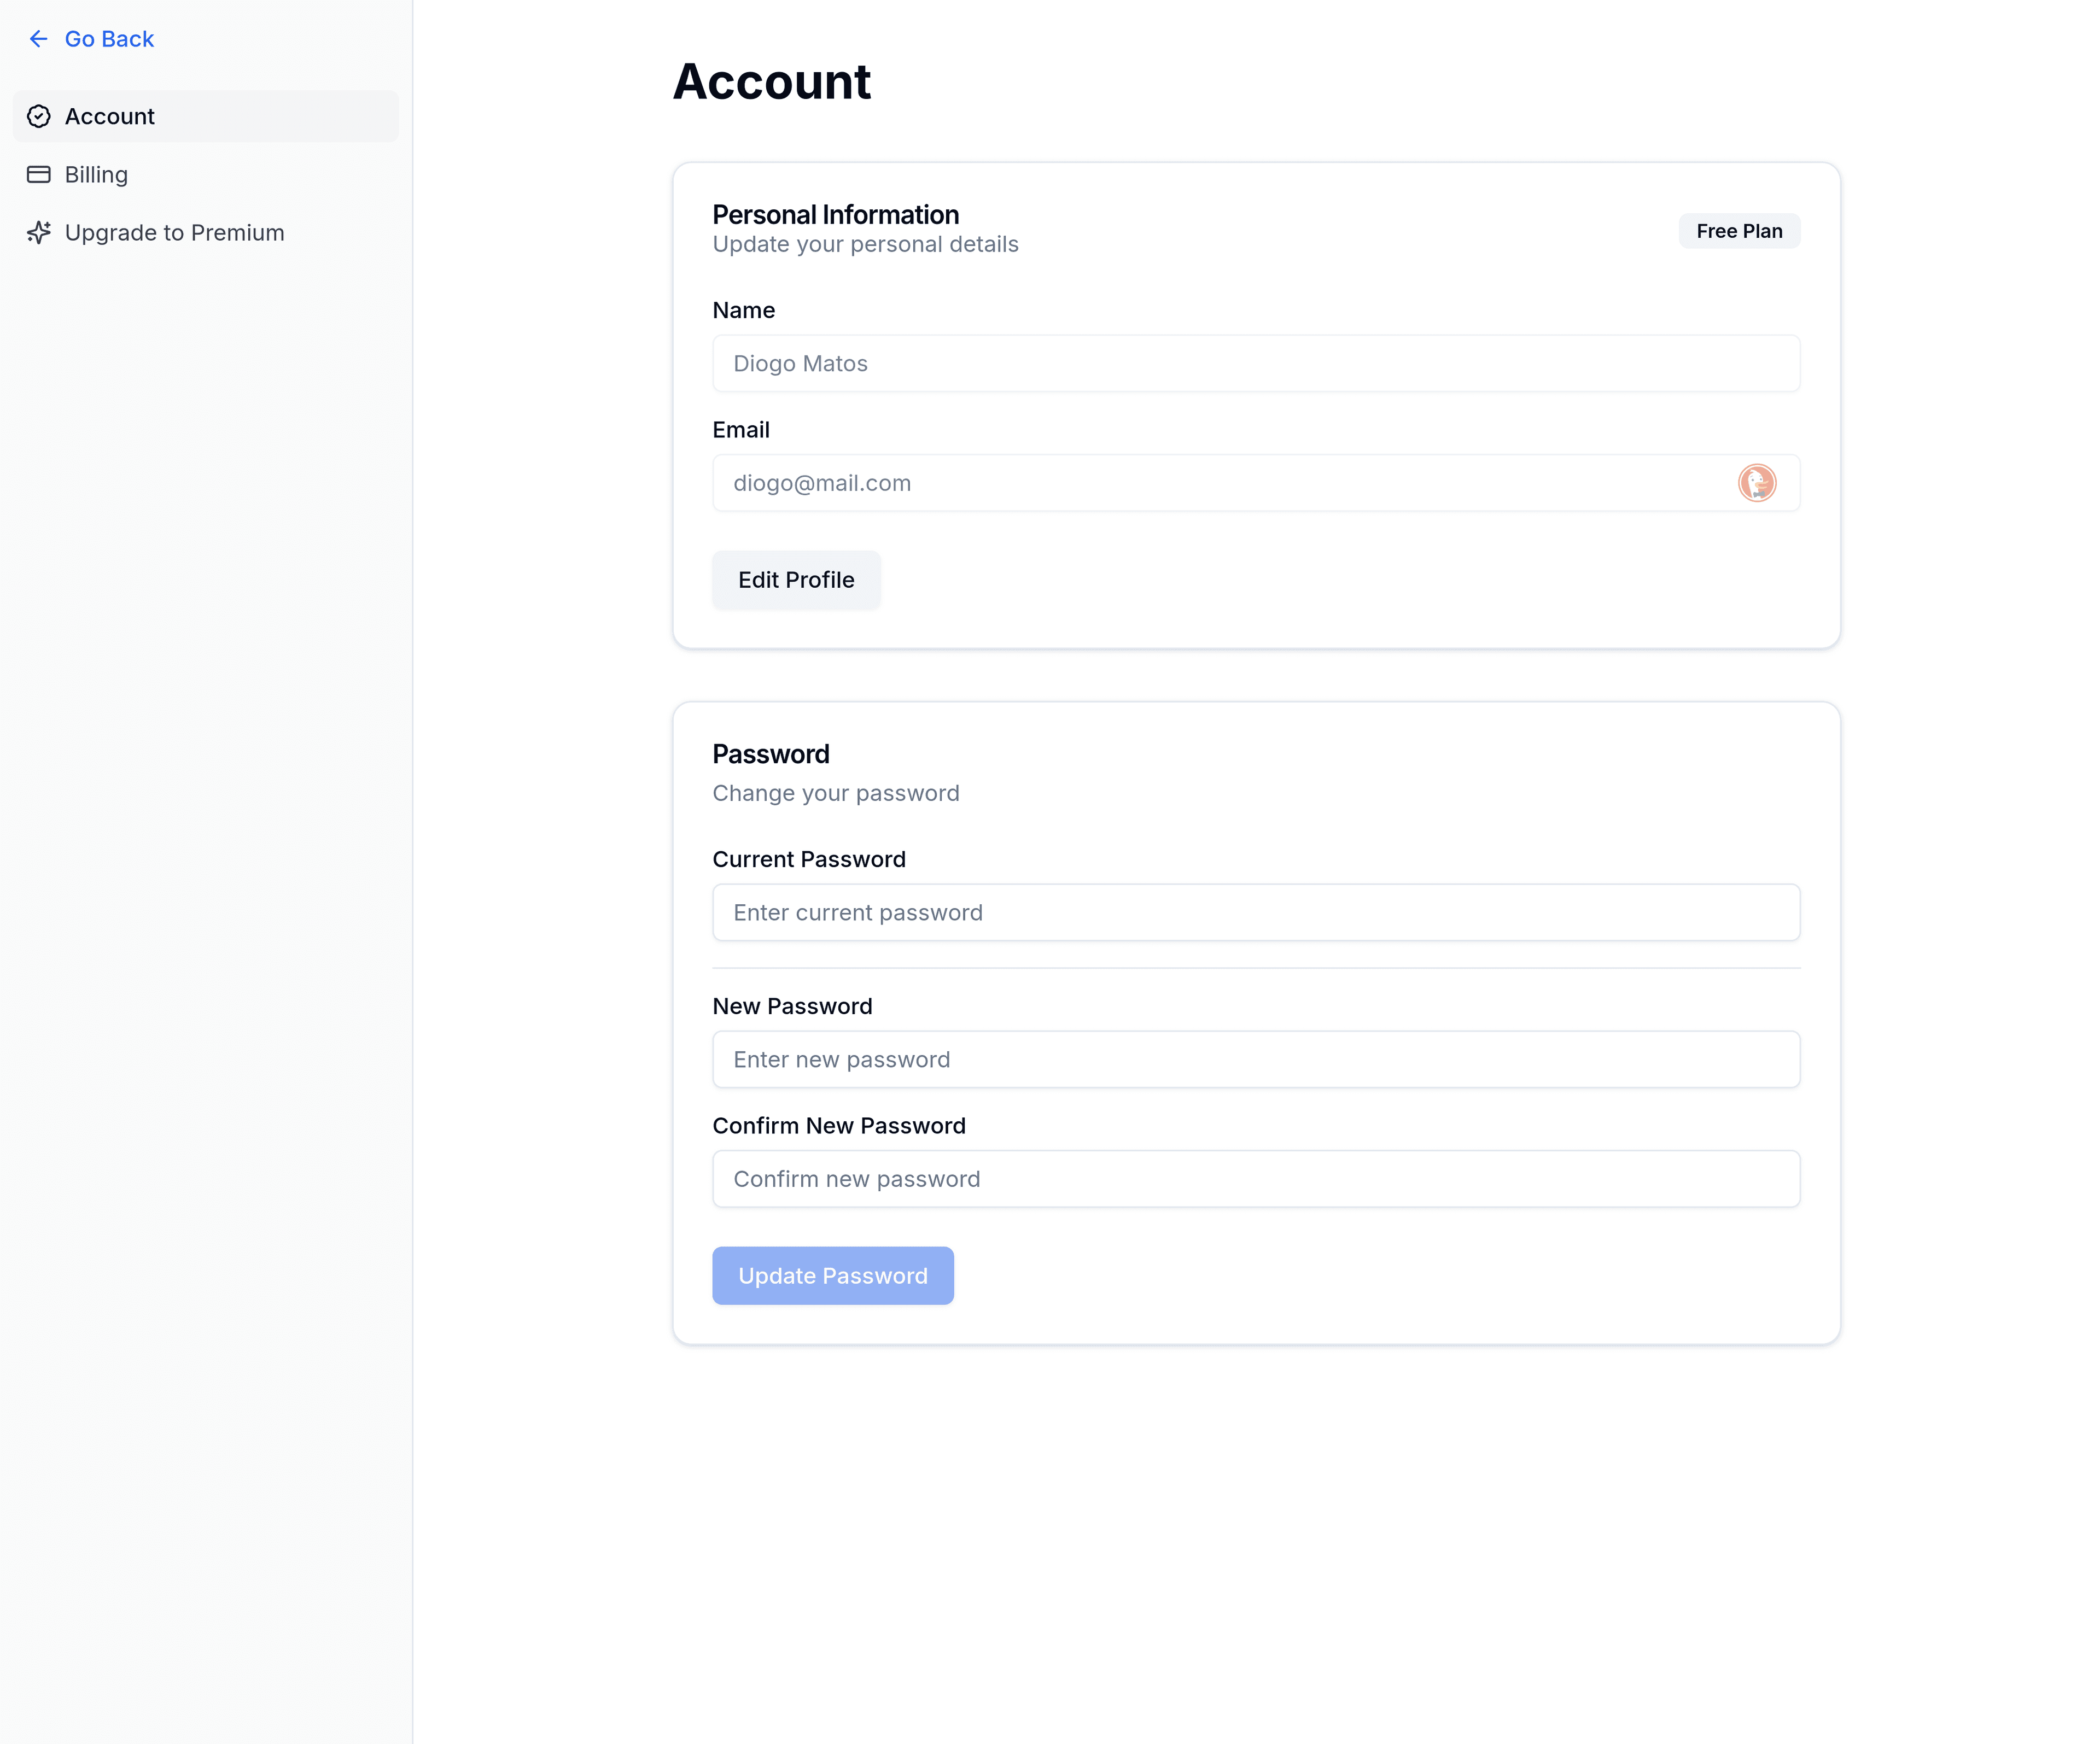Select Upgrade to Premium in sidebar
Screen dimensions: 2100x1744
pyautogui.click(x=205, y=232)
